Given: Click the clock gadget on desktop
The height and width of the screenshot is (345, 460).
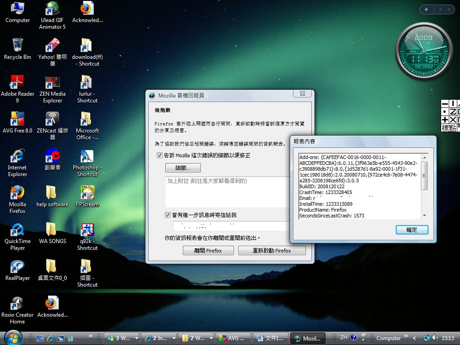Looking at the screenshot, I should pos(424,51).
